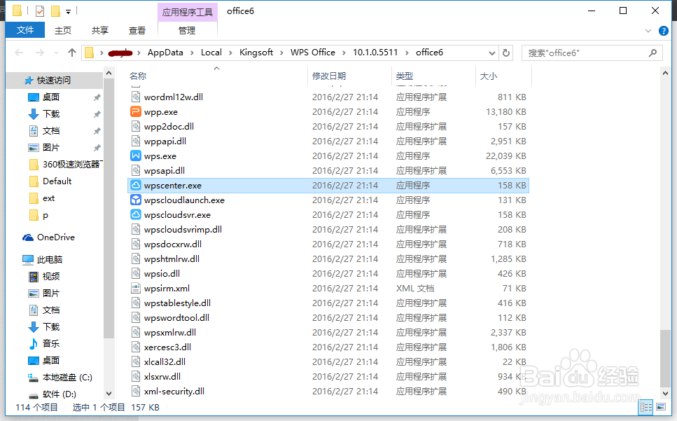
Task: Navigate up with the parent folder arrow
Action: pyautogui.click(x=72, y=52)
